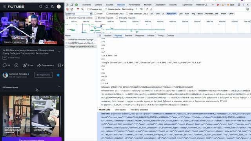
Task: Clear the network log
Action: click(x=72, y=9)
